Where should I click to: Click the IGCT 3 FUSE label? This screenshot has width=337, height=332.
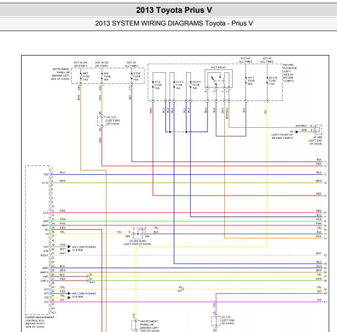point(196,85)
